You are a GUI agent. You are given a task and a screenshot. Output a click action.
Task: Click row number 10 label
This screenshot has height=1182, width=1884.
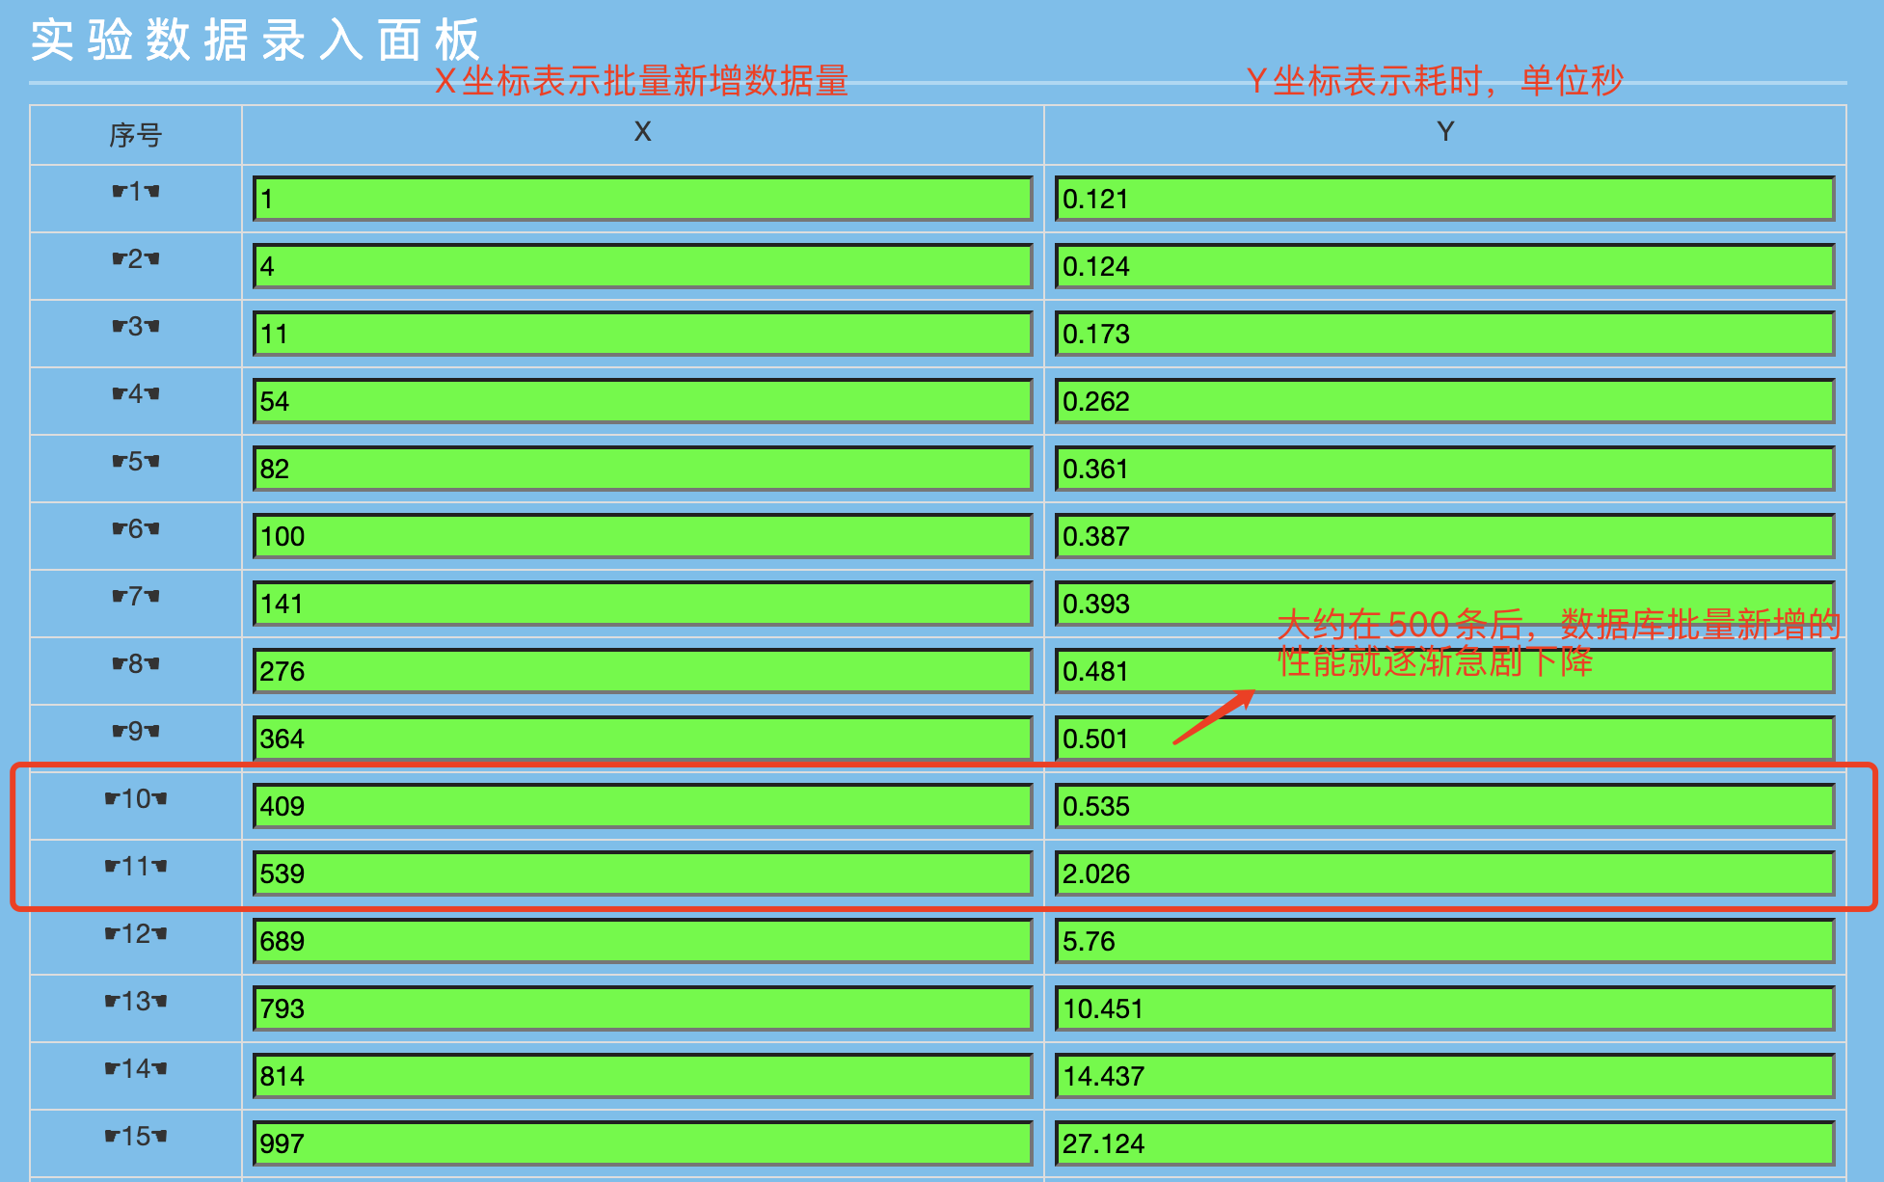tap(135, 798)
